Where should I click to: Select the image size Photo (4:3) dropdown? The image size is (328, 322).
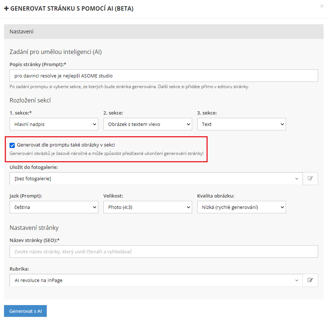click(x=148, y=207)
